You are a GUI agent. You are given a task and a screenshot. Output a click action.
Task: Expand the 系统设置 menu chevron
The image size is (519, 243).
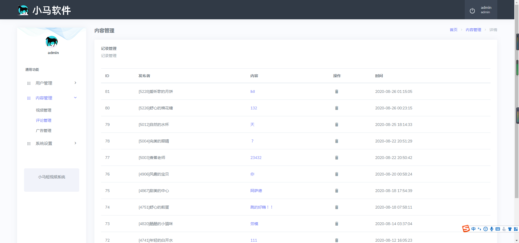click(x=75, y=143)
